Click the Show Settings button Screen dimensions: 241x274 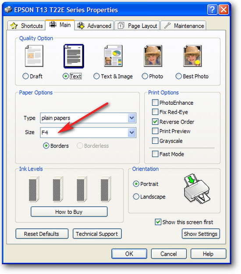201,234
